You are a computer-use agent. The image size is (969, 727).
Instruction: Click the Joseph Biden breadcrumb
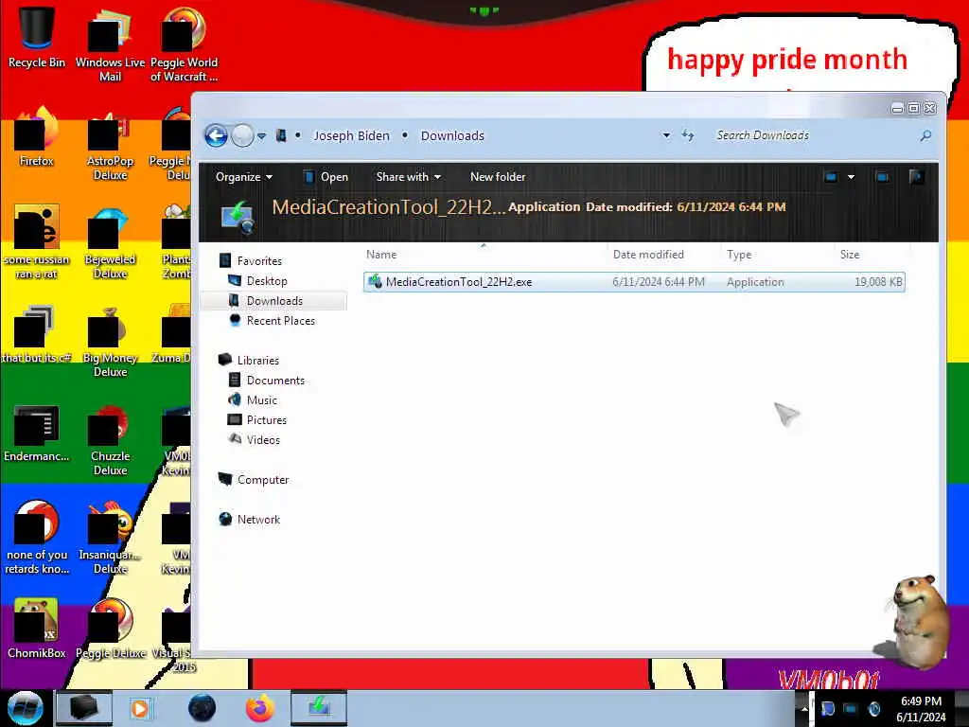(351, 135)
